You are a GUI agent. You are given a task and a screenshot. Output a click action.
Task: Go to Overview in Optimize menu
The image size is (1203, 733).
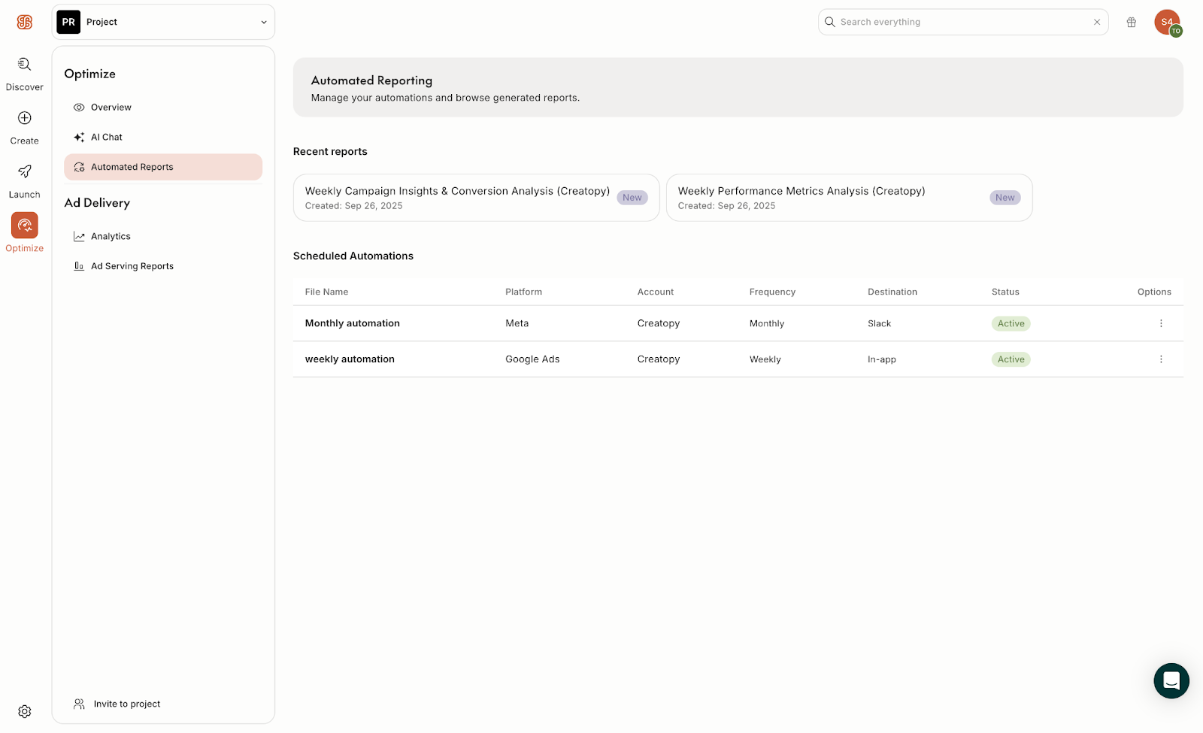(x=111, y=108)
